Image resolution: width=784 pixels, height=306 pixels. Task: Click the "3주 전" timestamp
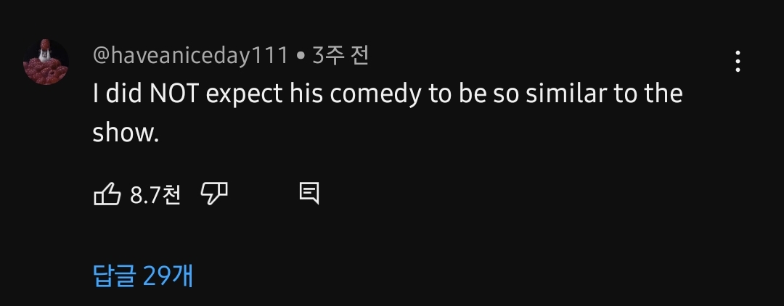pyautogui.click(x=340, y=56)
